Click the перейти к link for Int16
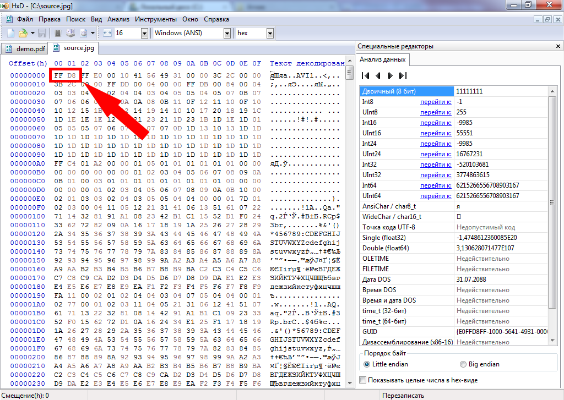 [x=436, y=123]
